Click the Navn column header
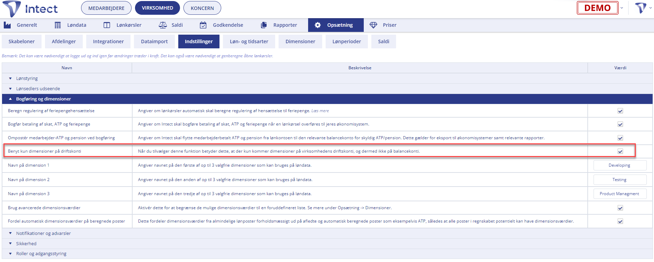 pyautogui.click(x=67, y=68)
